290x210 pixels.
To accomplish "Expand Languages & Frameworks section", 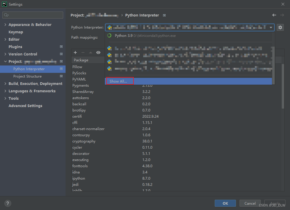I will (x=5, y=91).
